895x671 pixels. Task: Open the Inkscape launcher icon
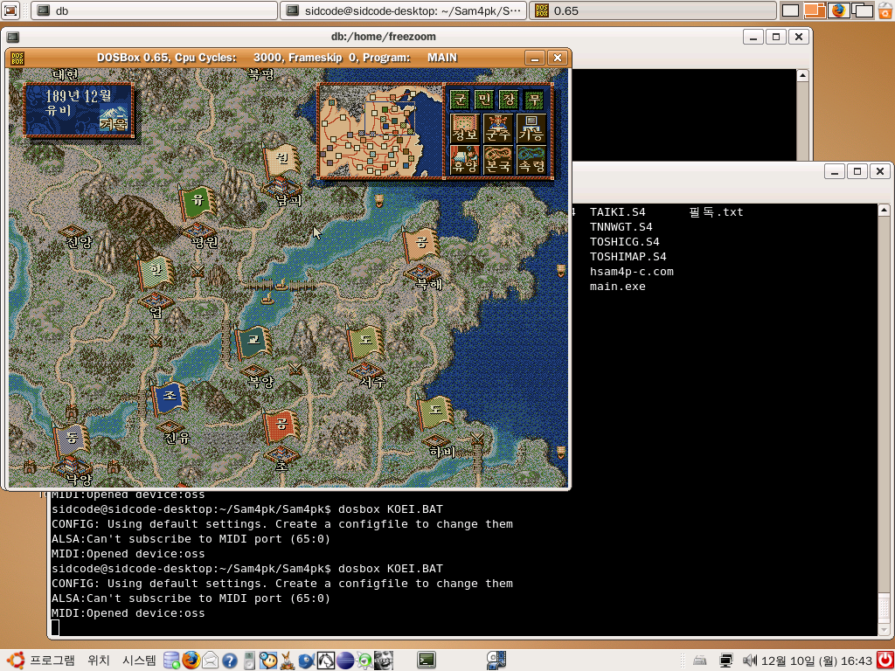[x=325, y=661]
